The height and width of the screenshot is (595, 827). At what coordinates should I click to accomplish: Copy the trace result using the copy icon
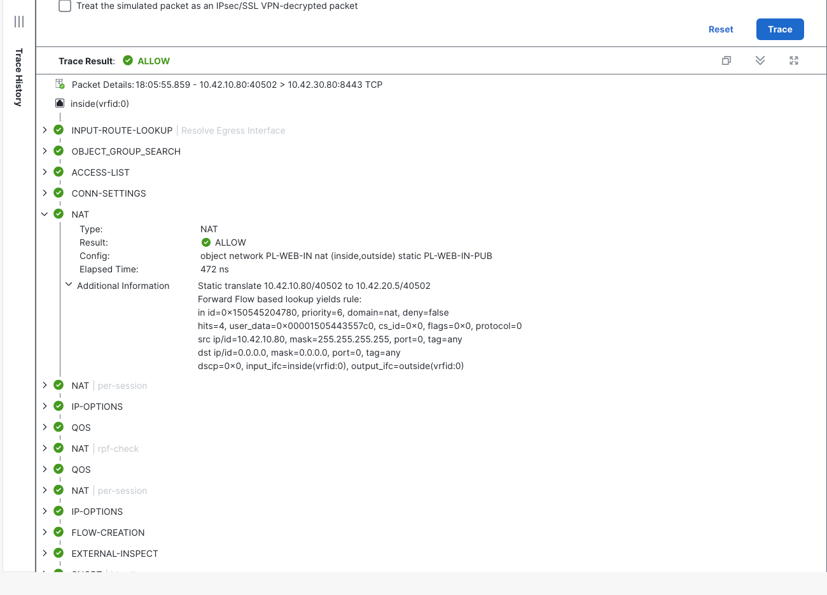tap(726, 60)
